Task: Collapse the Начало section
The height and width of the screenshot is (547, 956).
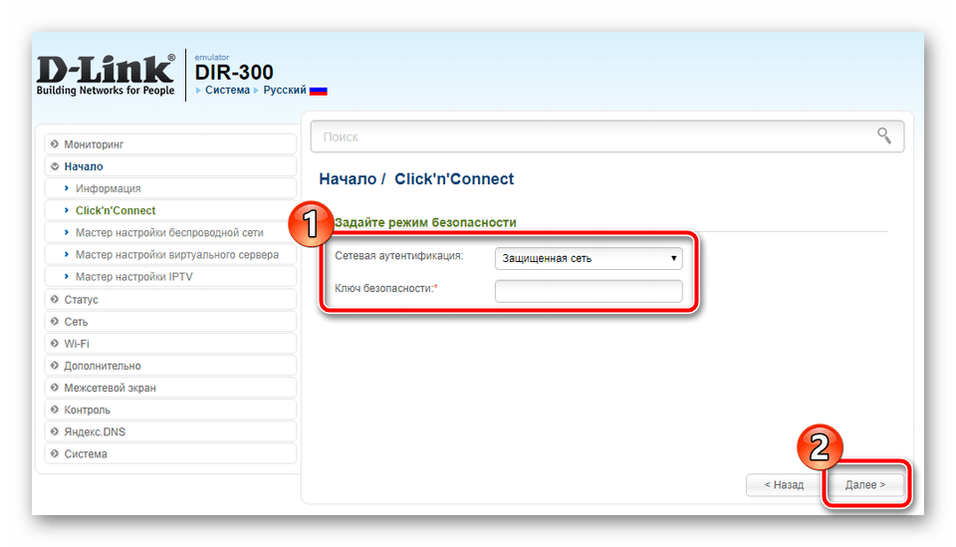Action: 170,166
